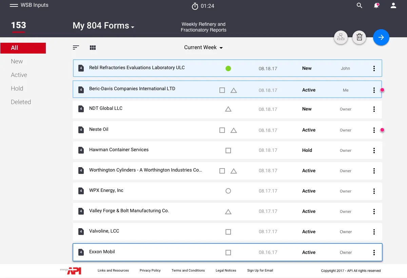407x278 pixels.
Task: Click 08.16.17 date in Exxon Mobil row
Action: 268,253
